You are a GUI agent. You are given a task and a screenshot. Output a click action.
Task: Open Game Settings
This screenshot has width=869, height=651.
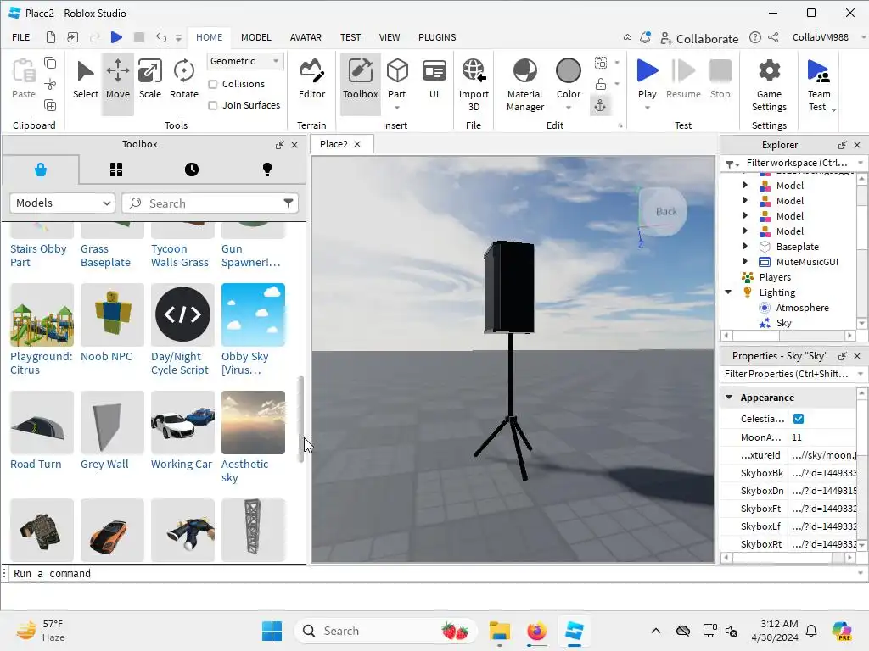click(x=769, y=83)
